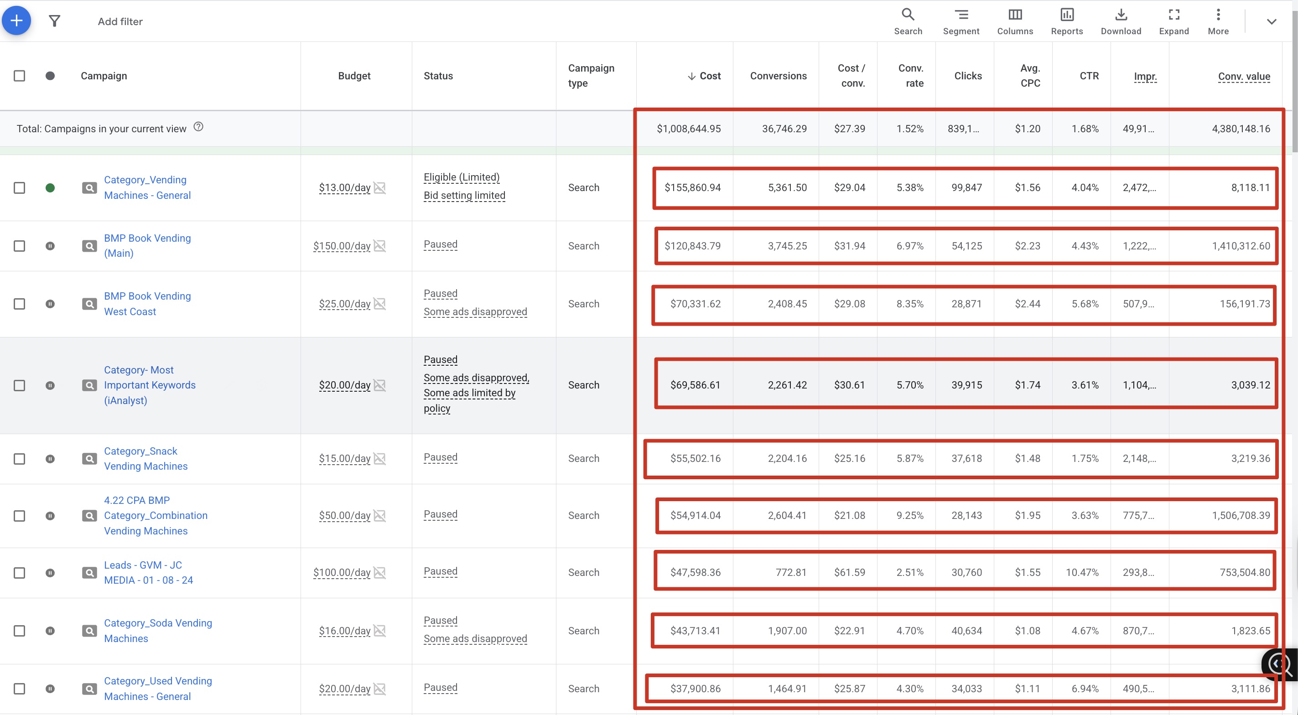Viewport: 1298px width, 715px height.
Task: Open the Category_Vending Machines - General campaign
Action: pyautogui.click(x=147, y=187)
